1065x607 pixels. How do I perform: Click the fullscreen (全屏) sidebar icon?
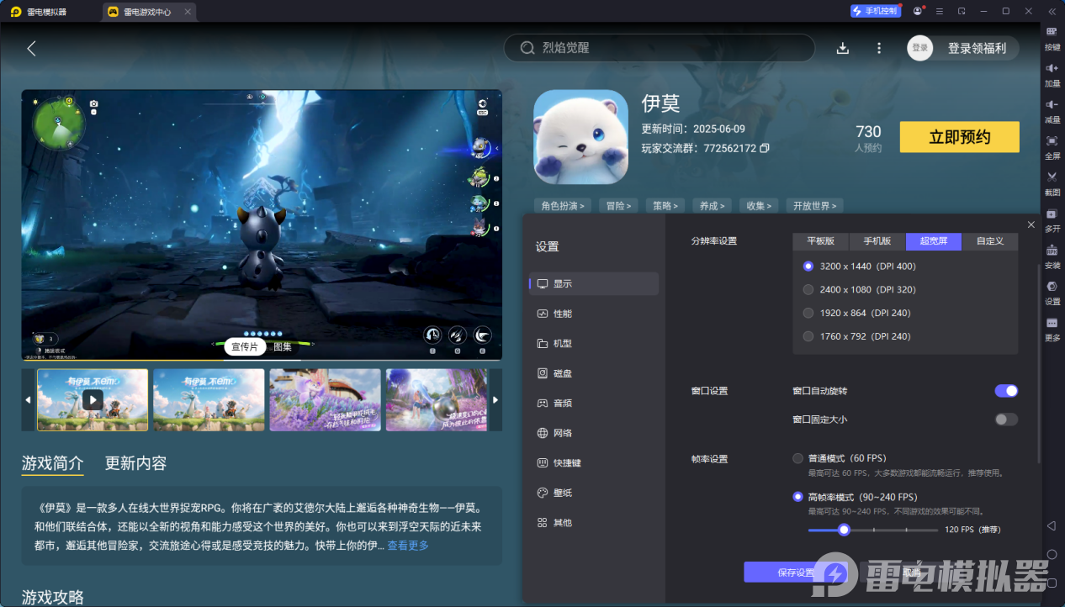click(1052, 141)
